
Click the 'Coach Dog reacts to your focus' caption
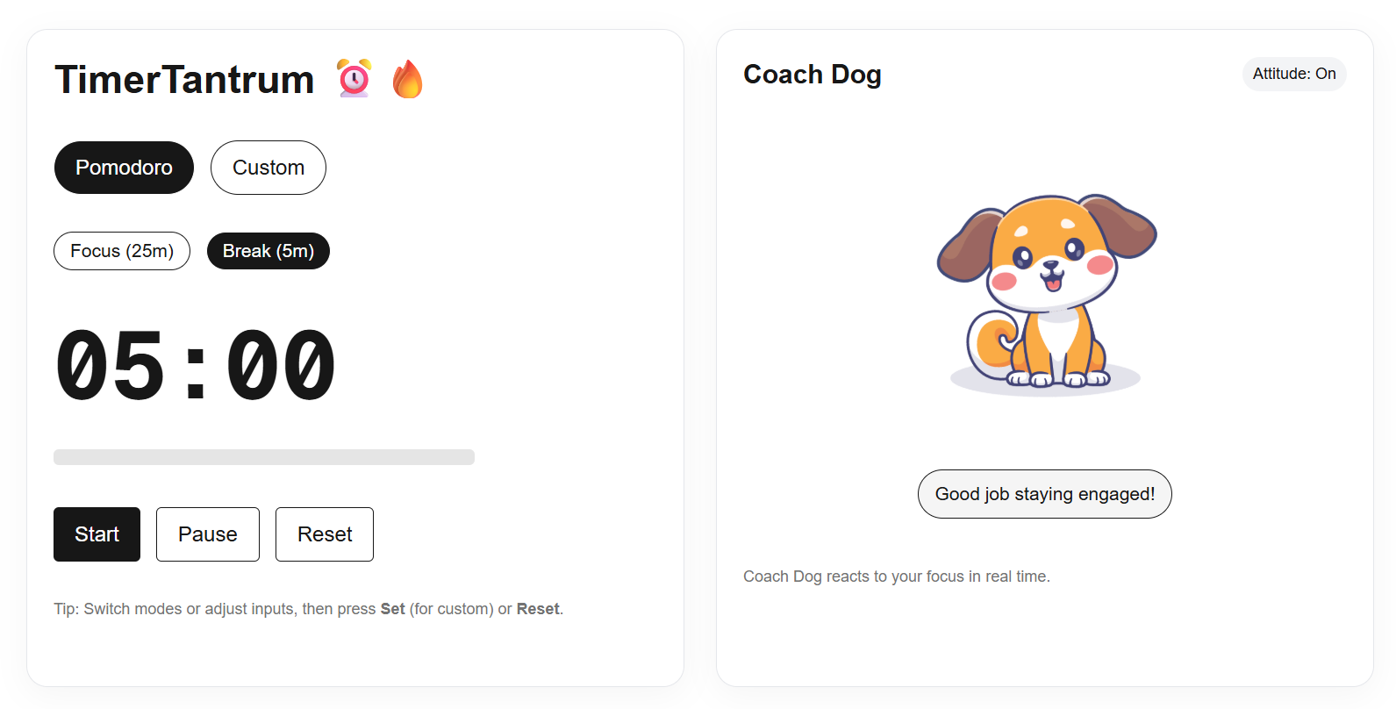click(897, 577)
